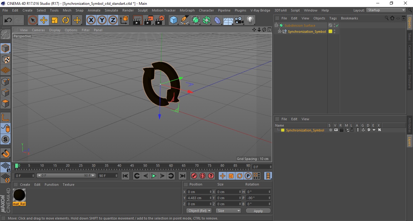413x221 pixels.
Task: Select the Live Selection tool
Action: coord(33,20)
